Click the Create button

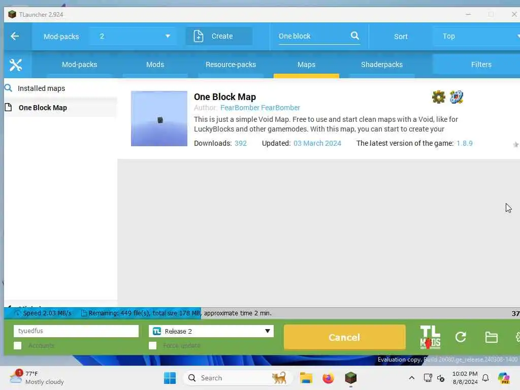pos(219,36)
